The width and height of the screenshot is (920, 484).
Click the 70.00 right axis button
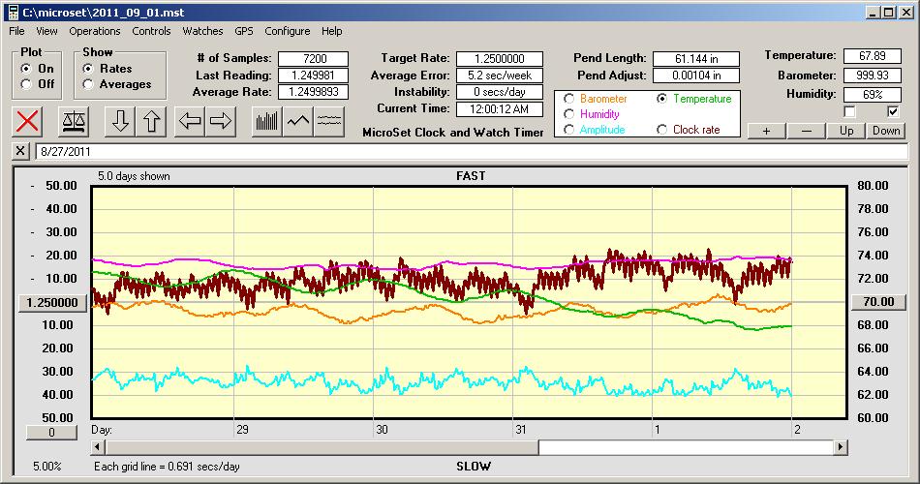878,302
